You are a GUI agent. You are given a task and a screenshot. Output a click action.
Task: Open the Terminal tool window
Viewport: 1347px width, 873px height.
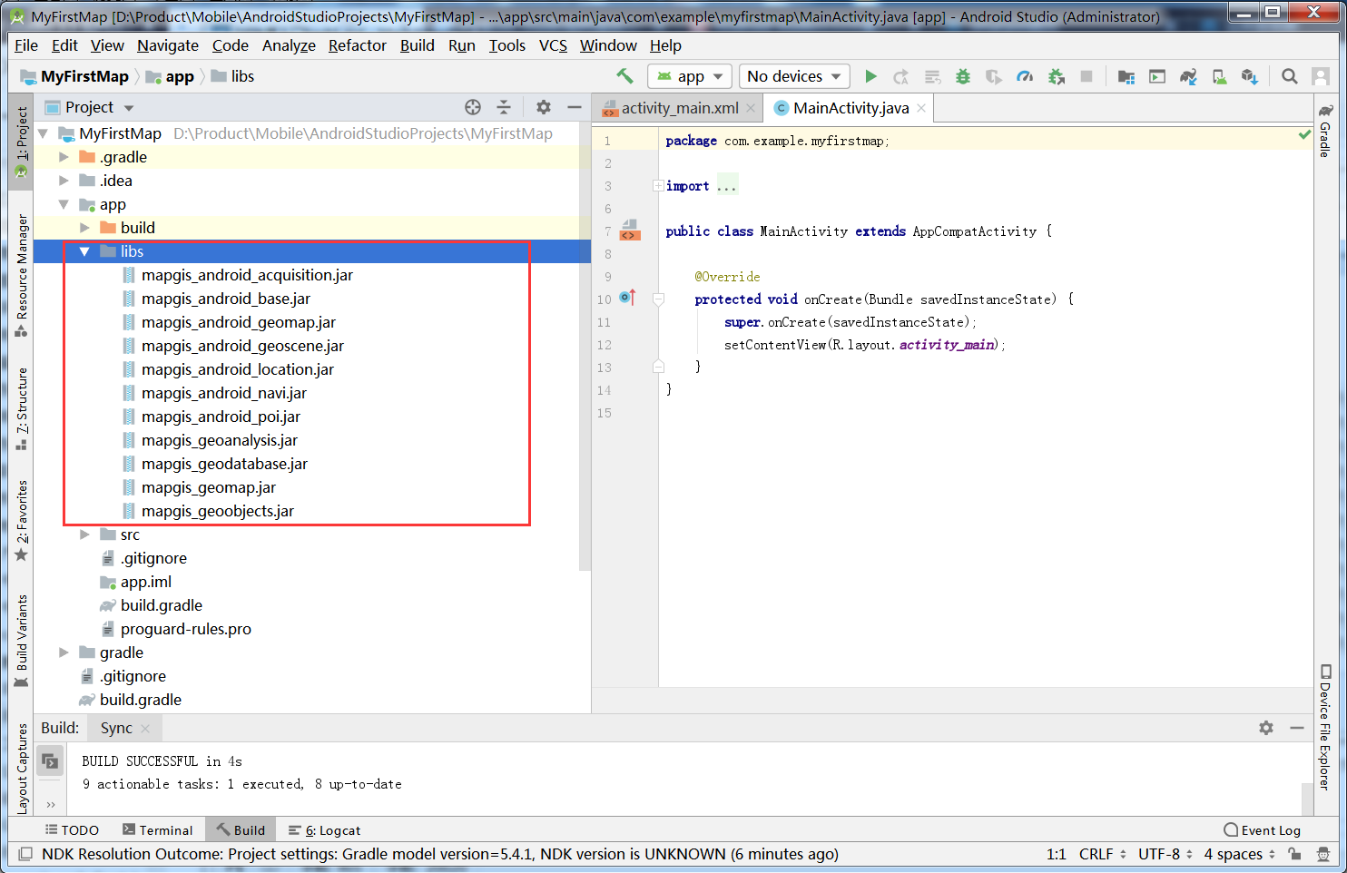158,830
